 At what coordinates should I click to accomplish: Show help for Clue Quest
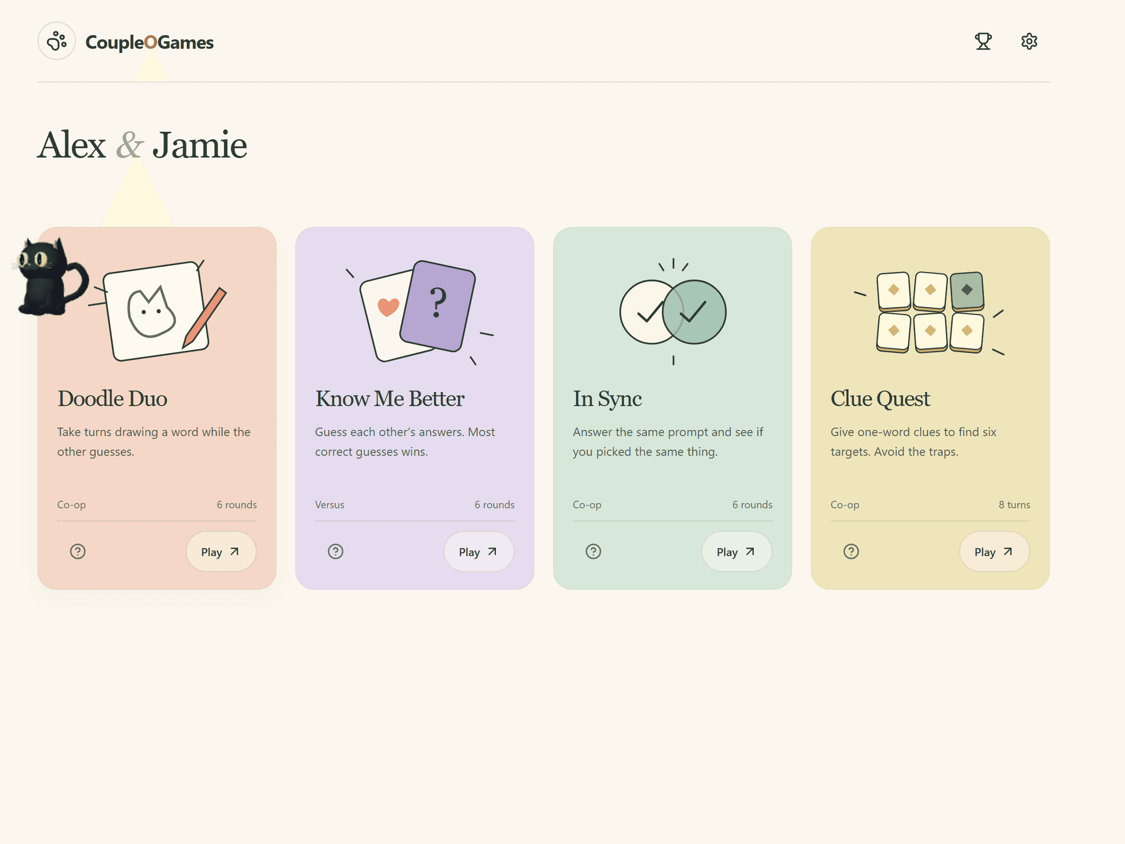(x=851, y=551)
